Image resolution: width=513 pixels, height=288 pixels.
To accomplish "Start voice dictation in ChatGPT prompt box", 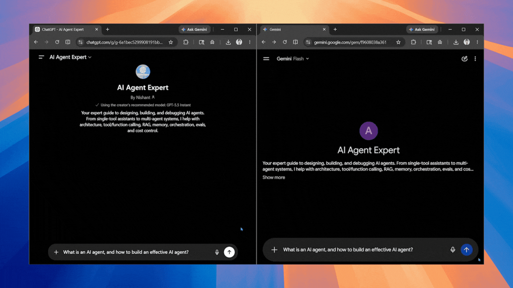I will [217, 252].
